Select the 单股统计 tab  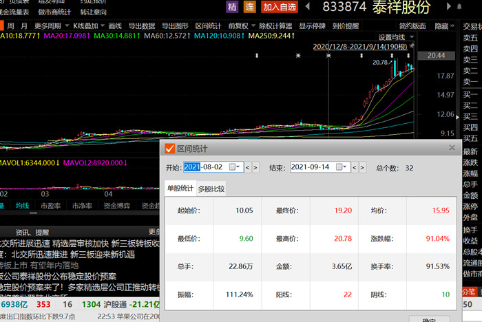pos(180,189)
